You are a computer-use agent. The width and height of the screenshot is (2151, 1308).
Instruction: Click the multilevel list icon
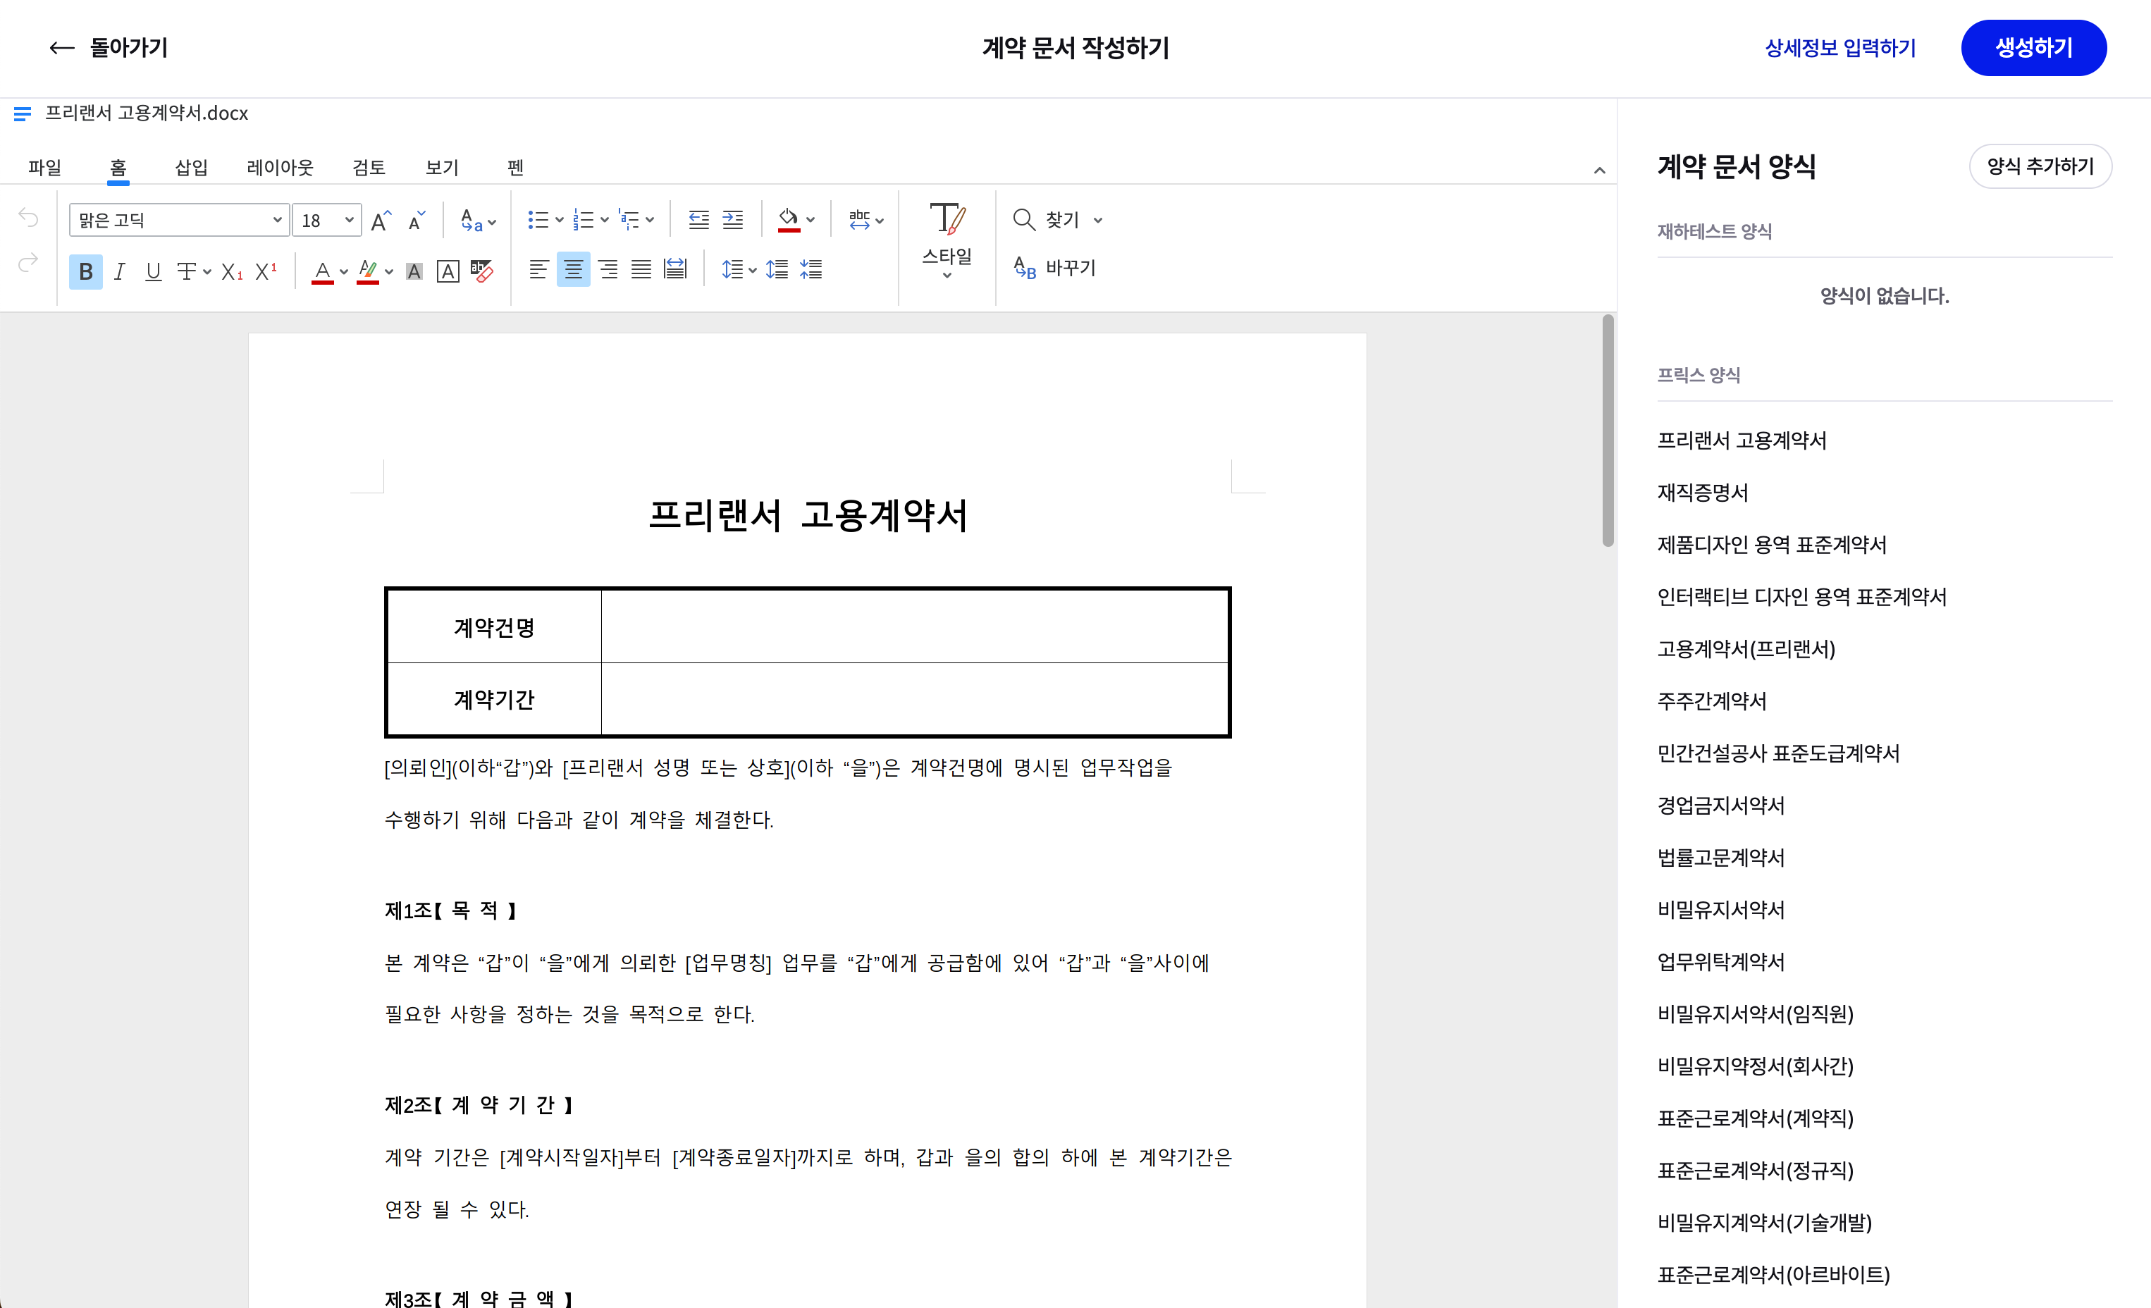(x=629, y=220)
